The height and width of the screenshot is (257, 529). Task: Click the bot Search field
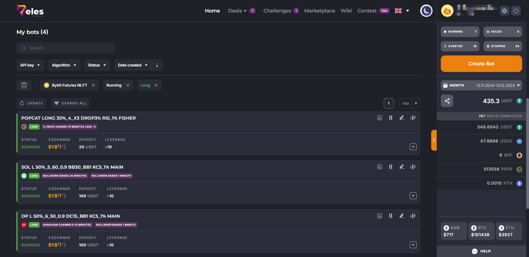(66, 48)
